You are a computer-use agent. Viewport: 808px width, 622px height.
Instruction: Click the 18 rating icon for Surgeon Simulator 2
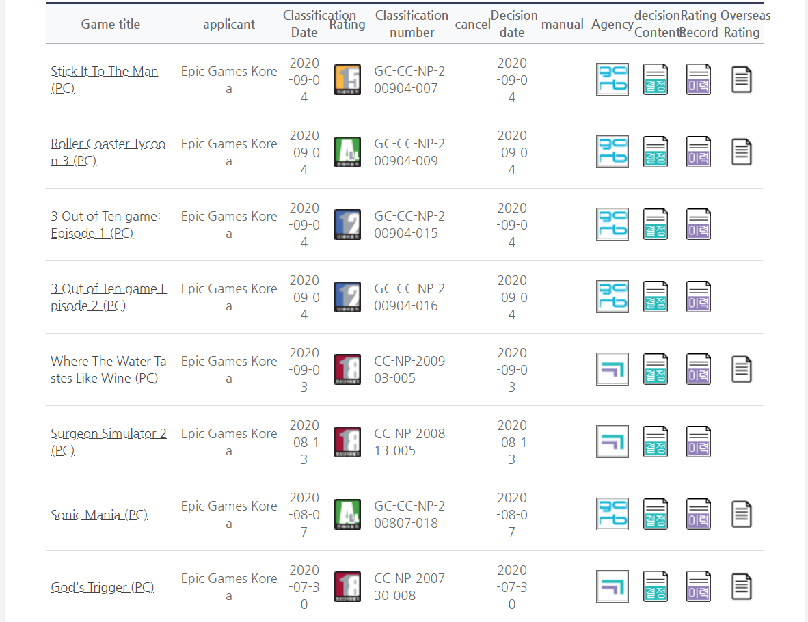pyautogui.click(x=347, y=442)
